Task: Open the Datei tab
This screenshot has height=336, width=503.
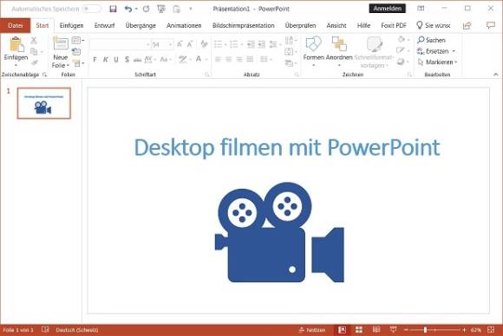Action: point(16,26)
